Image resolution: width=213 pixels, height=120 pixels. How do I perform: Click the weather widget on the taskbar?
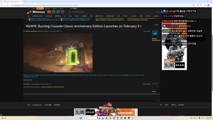click(x=4, y=118)
